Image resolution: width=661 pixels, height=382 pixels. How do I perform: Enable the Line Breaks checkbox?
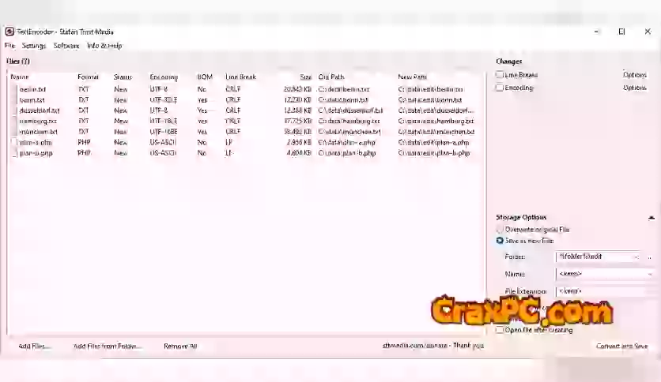(500, 75)
